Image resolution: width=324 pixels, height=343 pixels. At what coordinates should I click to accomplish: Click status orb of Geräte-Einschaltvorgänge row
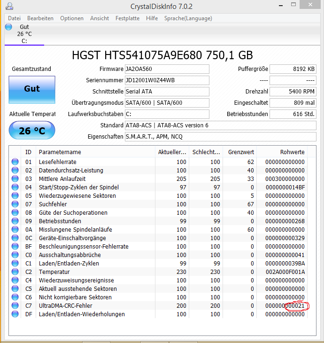coord(15,238)
